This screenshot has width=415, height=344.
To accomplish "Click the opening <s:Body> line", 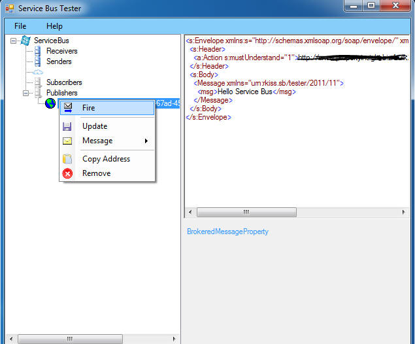I will (204, 75).
